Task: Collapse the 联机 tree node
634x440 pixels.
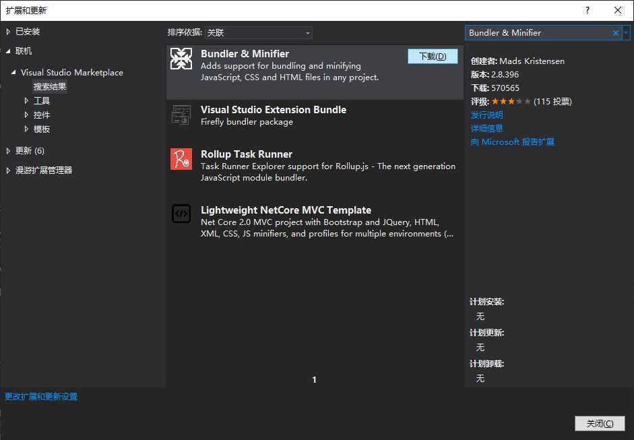Action: [8, 51]
